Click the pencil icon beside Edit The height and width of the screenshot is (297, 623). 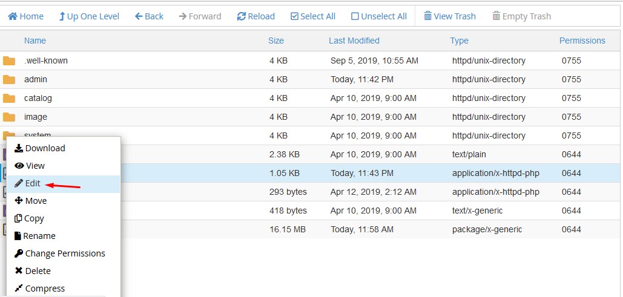click(19, 183)
